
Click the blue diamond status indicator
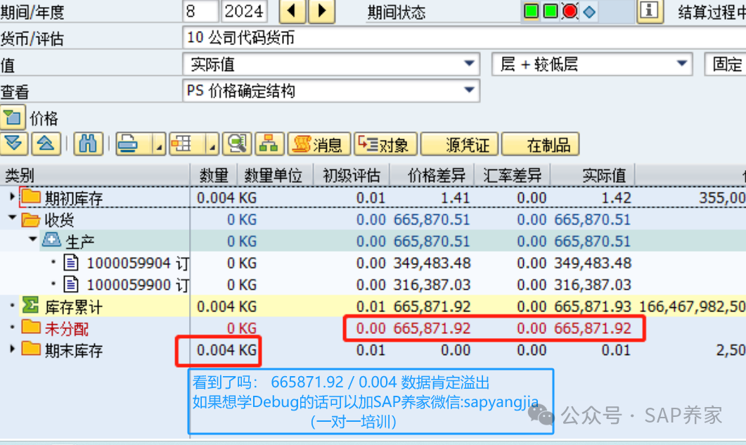pyautogui.click(x=589, y=11)
